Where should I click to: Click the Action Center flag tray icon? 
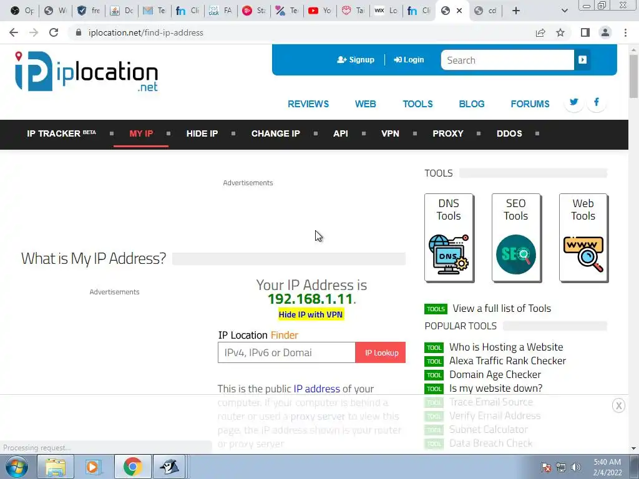click(x=545, y=467)
